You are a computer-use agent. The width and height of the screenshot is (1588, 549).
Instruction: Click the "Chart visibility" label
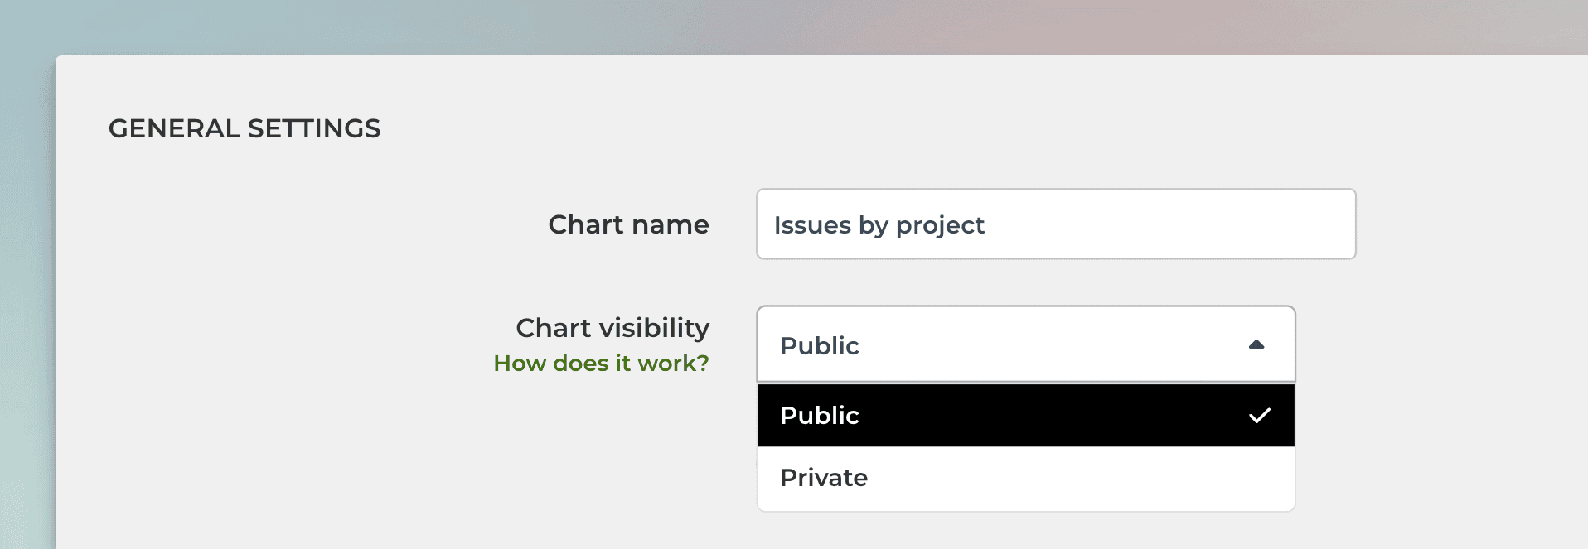[612, 328]
